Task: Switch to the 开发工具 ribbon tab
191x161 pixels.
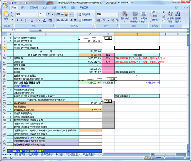Action: (x=84, y=8)
